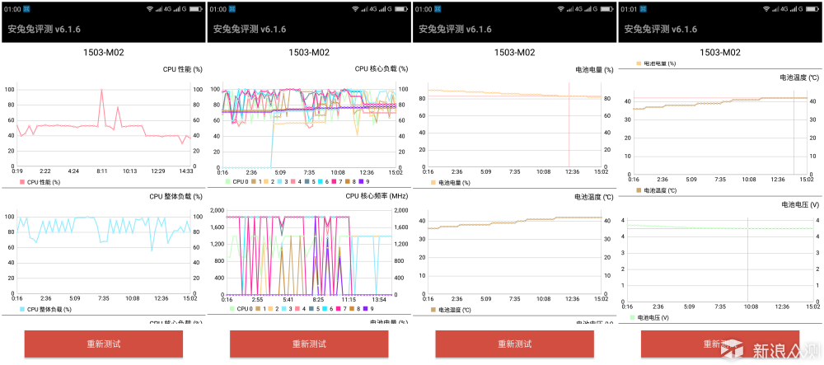
Task: Select swatch 1 in CPU 核心频率 legend
Action: pyautogui.click(x=258, y=308)
